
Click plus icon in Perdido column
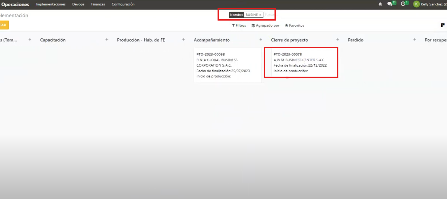[x=414, y=40]
